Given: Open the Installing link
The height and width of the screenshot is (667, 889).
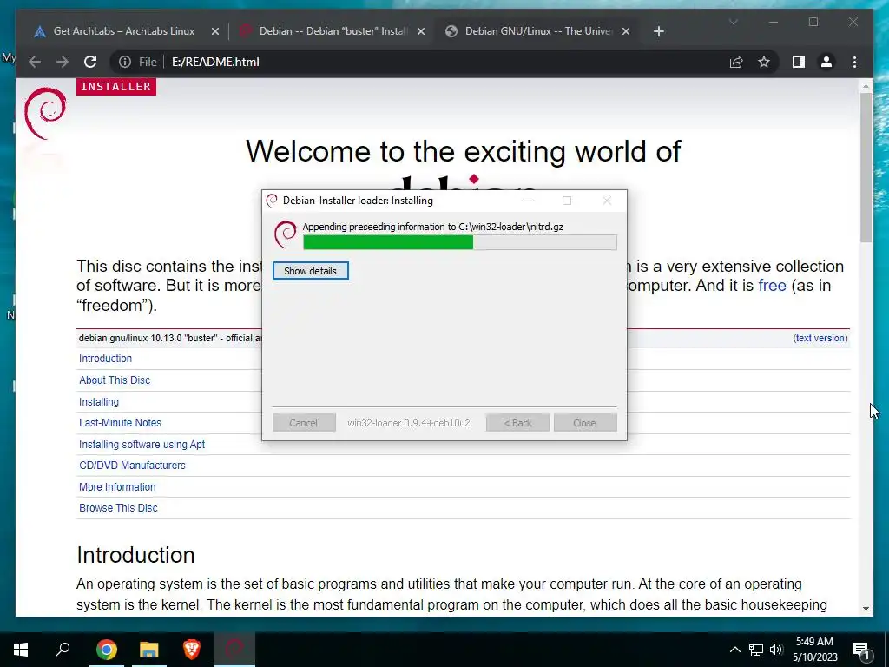Looking at the screenshot, I should pos(99,401).
